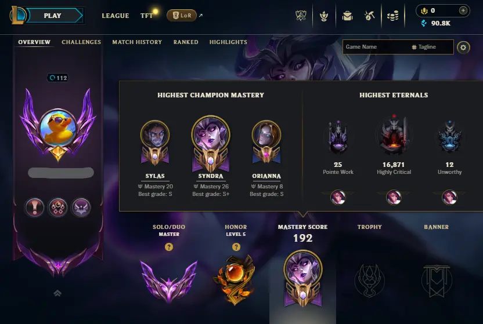This screenshot has height=324, width=483.
Task: Switch to the Challenges tab
Action: [81, 42]
